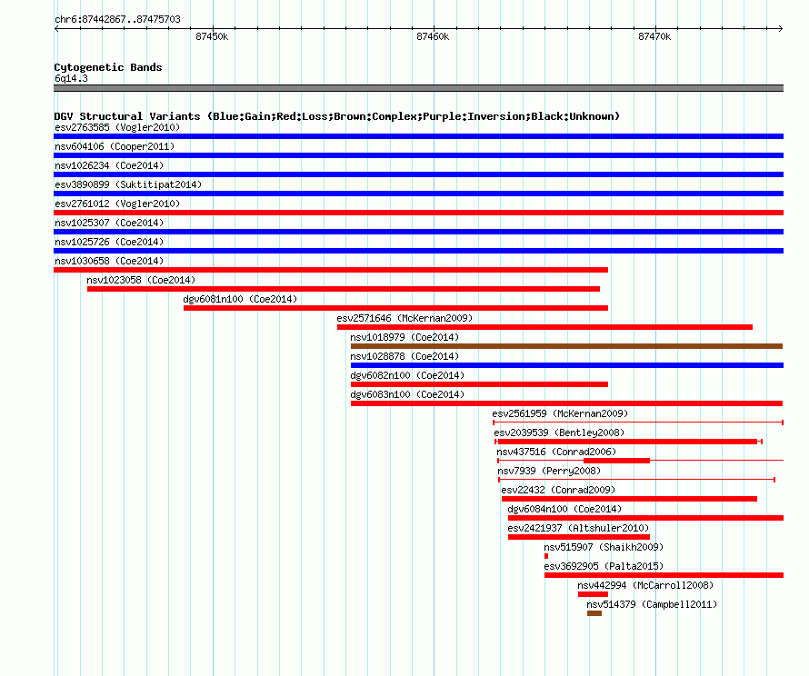This screenshot has width=809, height=676.
Task: Click the red bar of dgv6082n100
Action: pos(479,384)
